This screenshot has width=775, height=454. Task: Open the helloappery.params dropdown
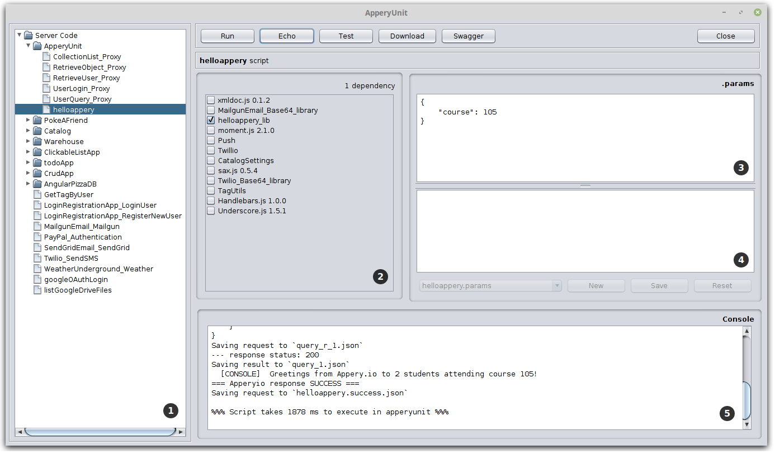[490, 285]
